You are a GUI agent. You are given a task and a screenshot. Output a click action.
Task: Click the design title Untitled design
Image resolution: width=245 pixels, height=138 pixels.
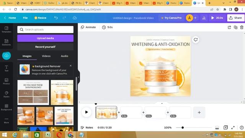[x=133, y=18]
